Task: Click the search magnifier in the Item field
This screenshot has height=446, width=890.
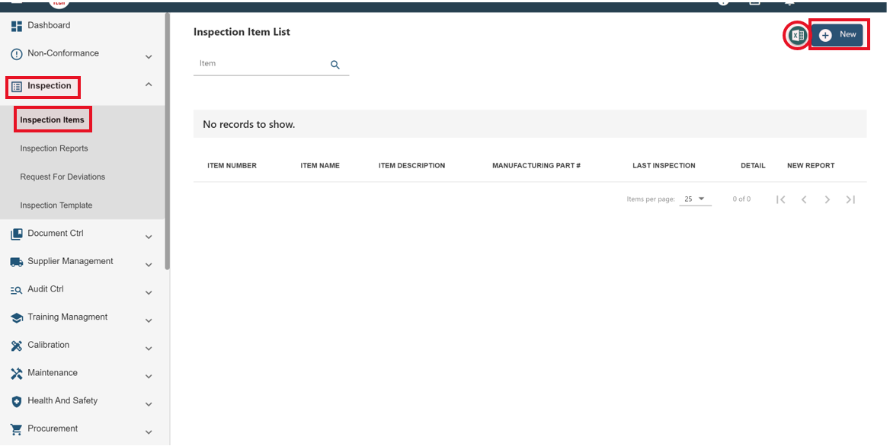Action: pyautogui.click(x=335, y=65)
